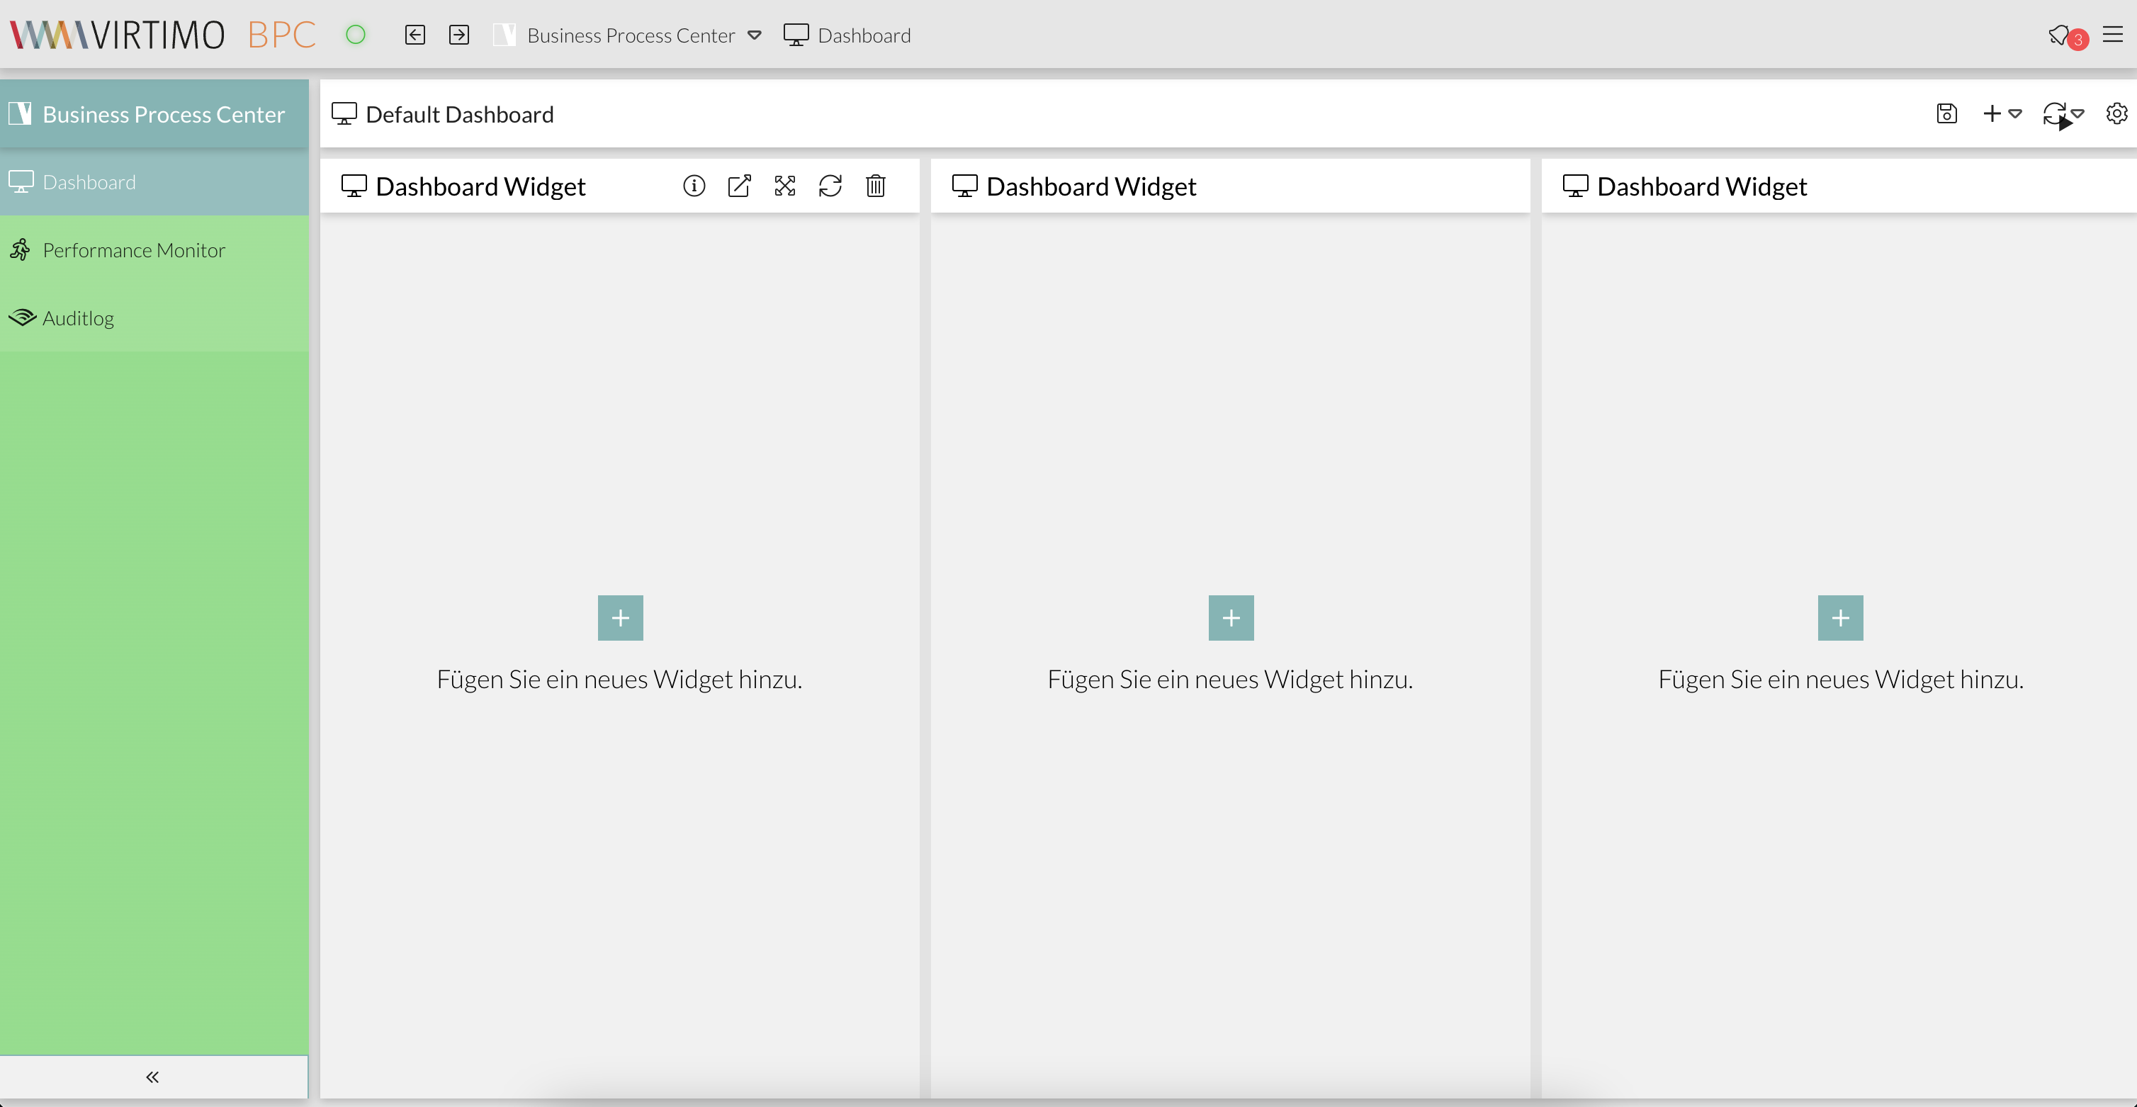
Task: Open the Business Process Center dropdown
Action: click(754, 35)
